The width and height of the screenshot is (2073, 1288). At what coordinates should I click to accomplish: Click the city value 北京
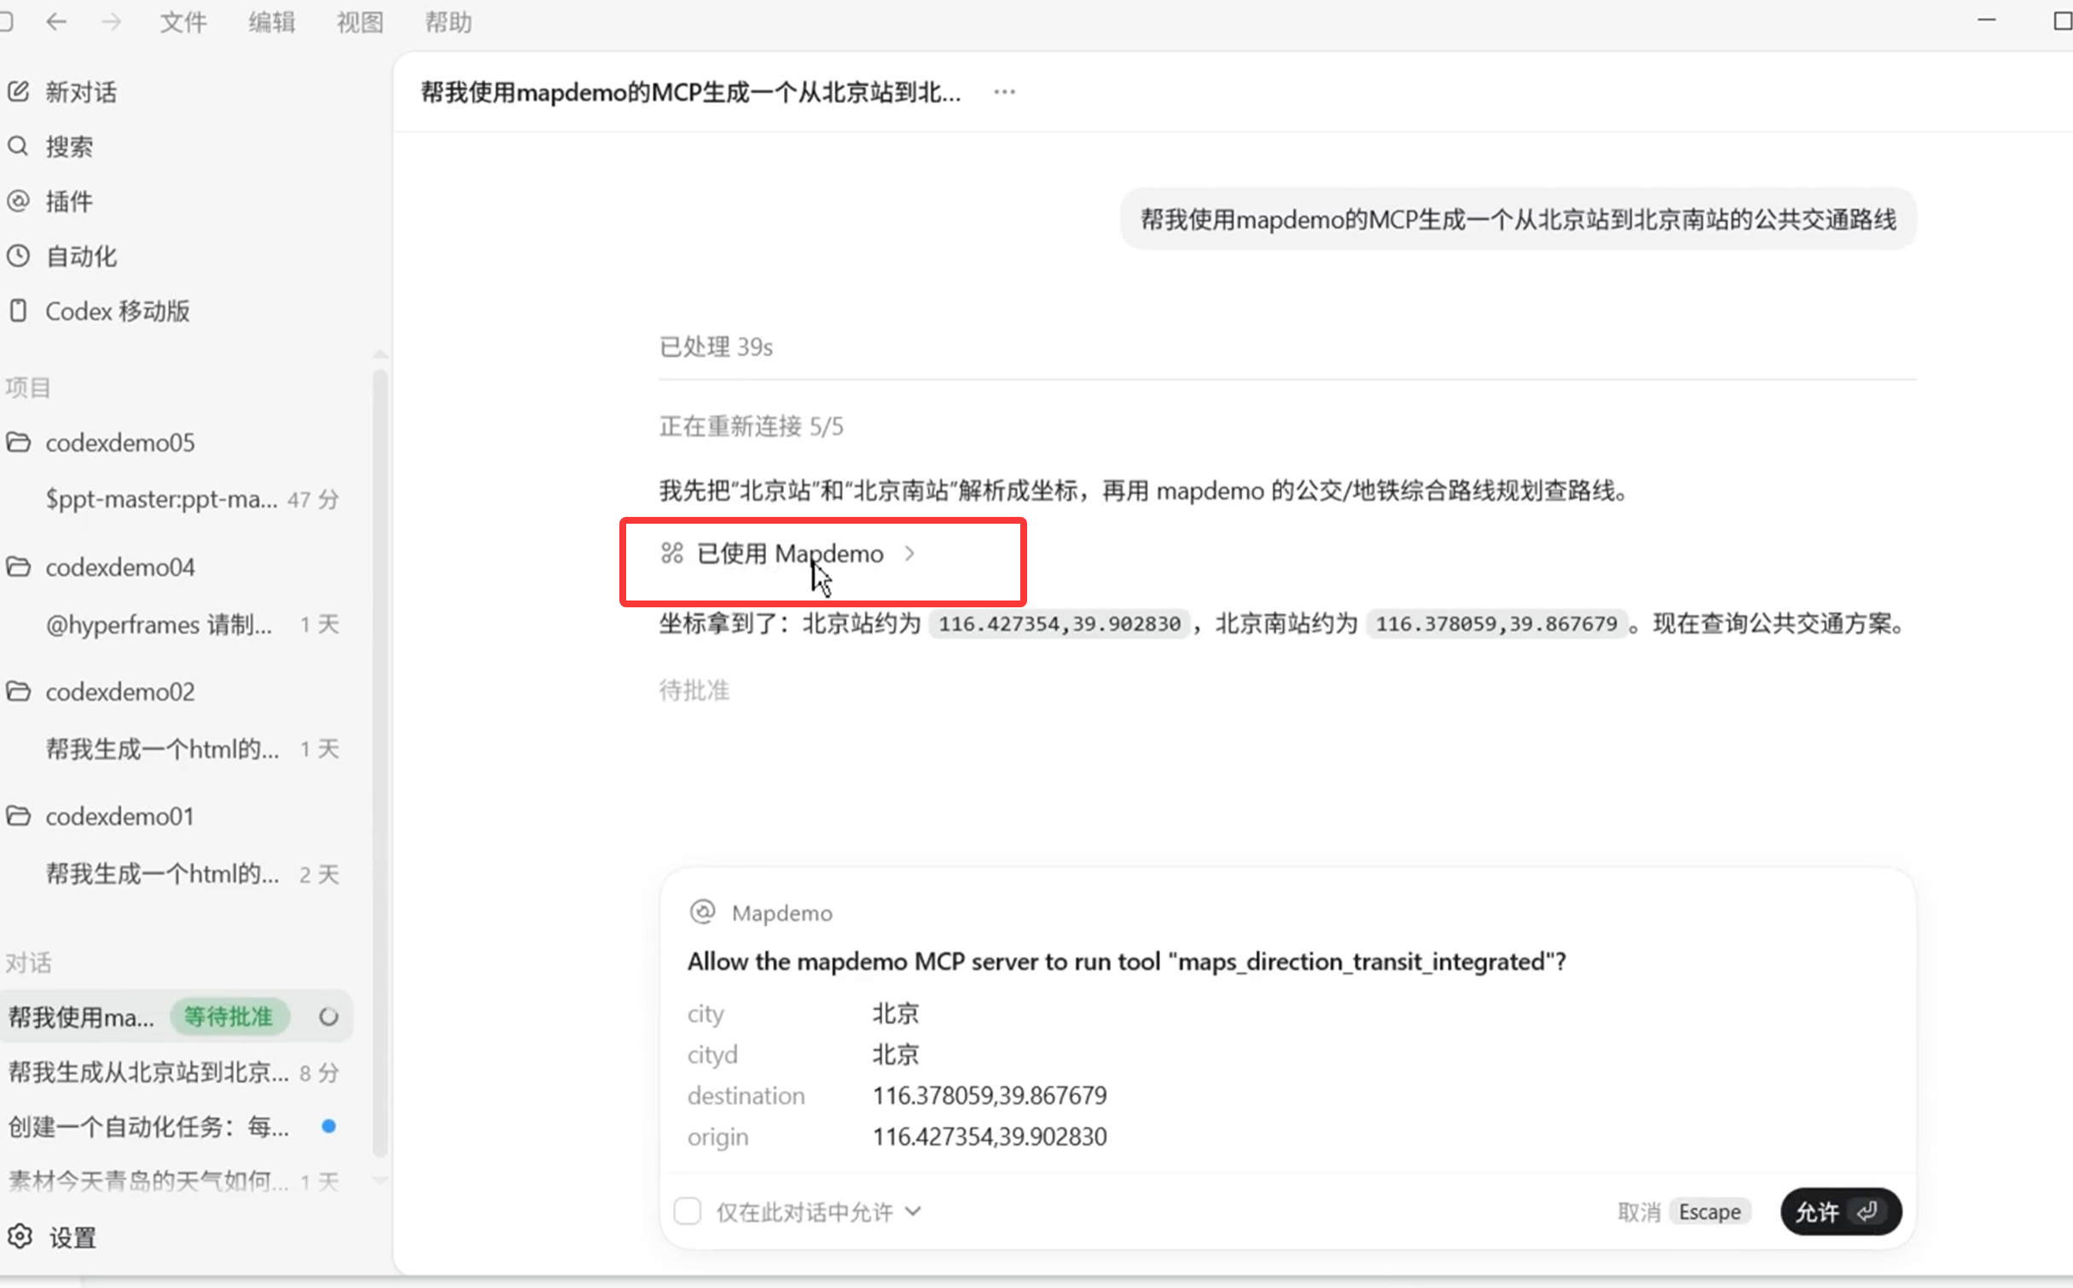tap(896, 1013)
